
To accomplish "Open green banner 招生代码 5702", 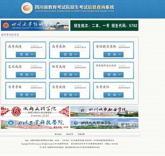I will click(x=104, y=25).
